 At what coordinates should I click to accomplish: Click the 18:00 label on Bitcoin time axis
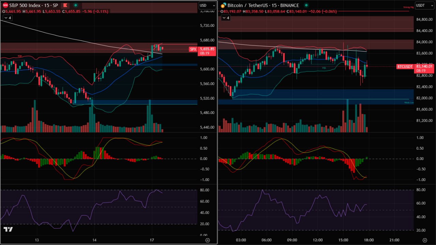tap(369, 240)
